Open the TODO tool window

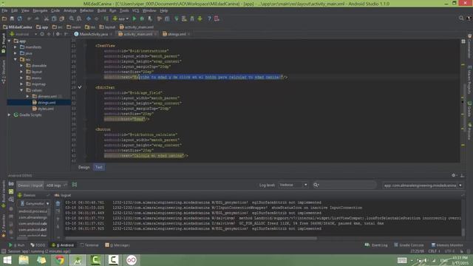38,245
